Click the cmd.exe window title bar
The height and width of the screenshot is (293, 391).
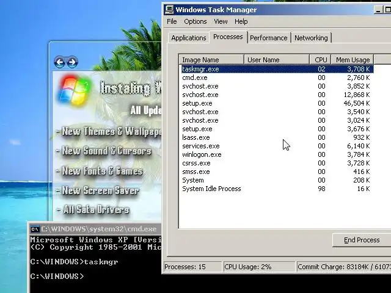click(x=95, y=229)
